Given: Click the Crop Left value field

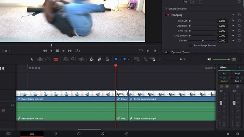Looking at the screenshot, I should [x=222, y=21].
